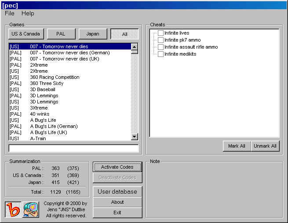
Task: Check Infinite assault rifle ammo
Action: [160, 47]
